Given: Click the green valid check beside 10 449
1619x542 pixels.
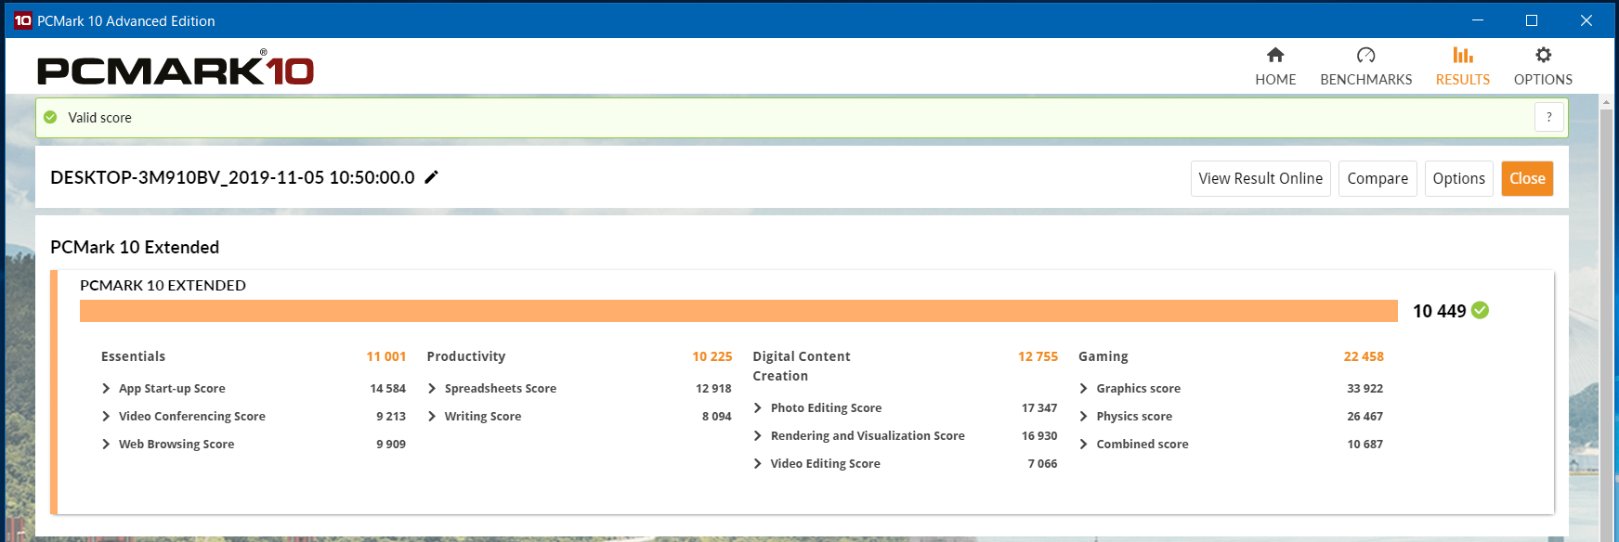Looking at the screenshot, I should 1481,310.
